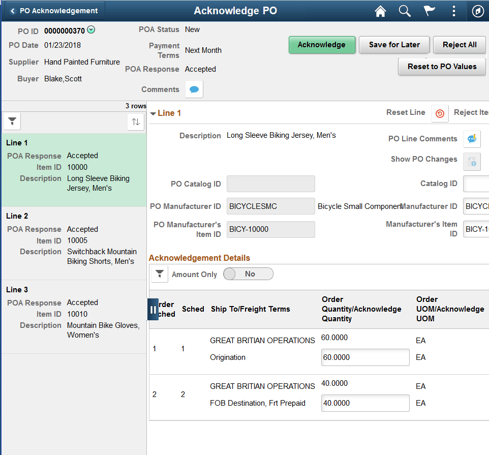This screenshot has height=455, width=489.
Task: Click the PO Manufacturer ID field BICYCLESMC
Action: [x=271, y=206]
